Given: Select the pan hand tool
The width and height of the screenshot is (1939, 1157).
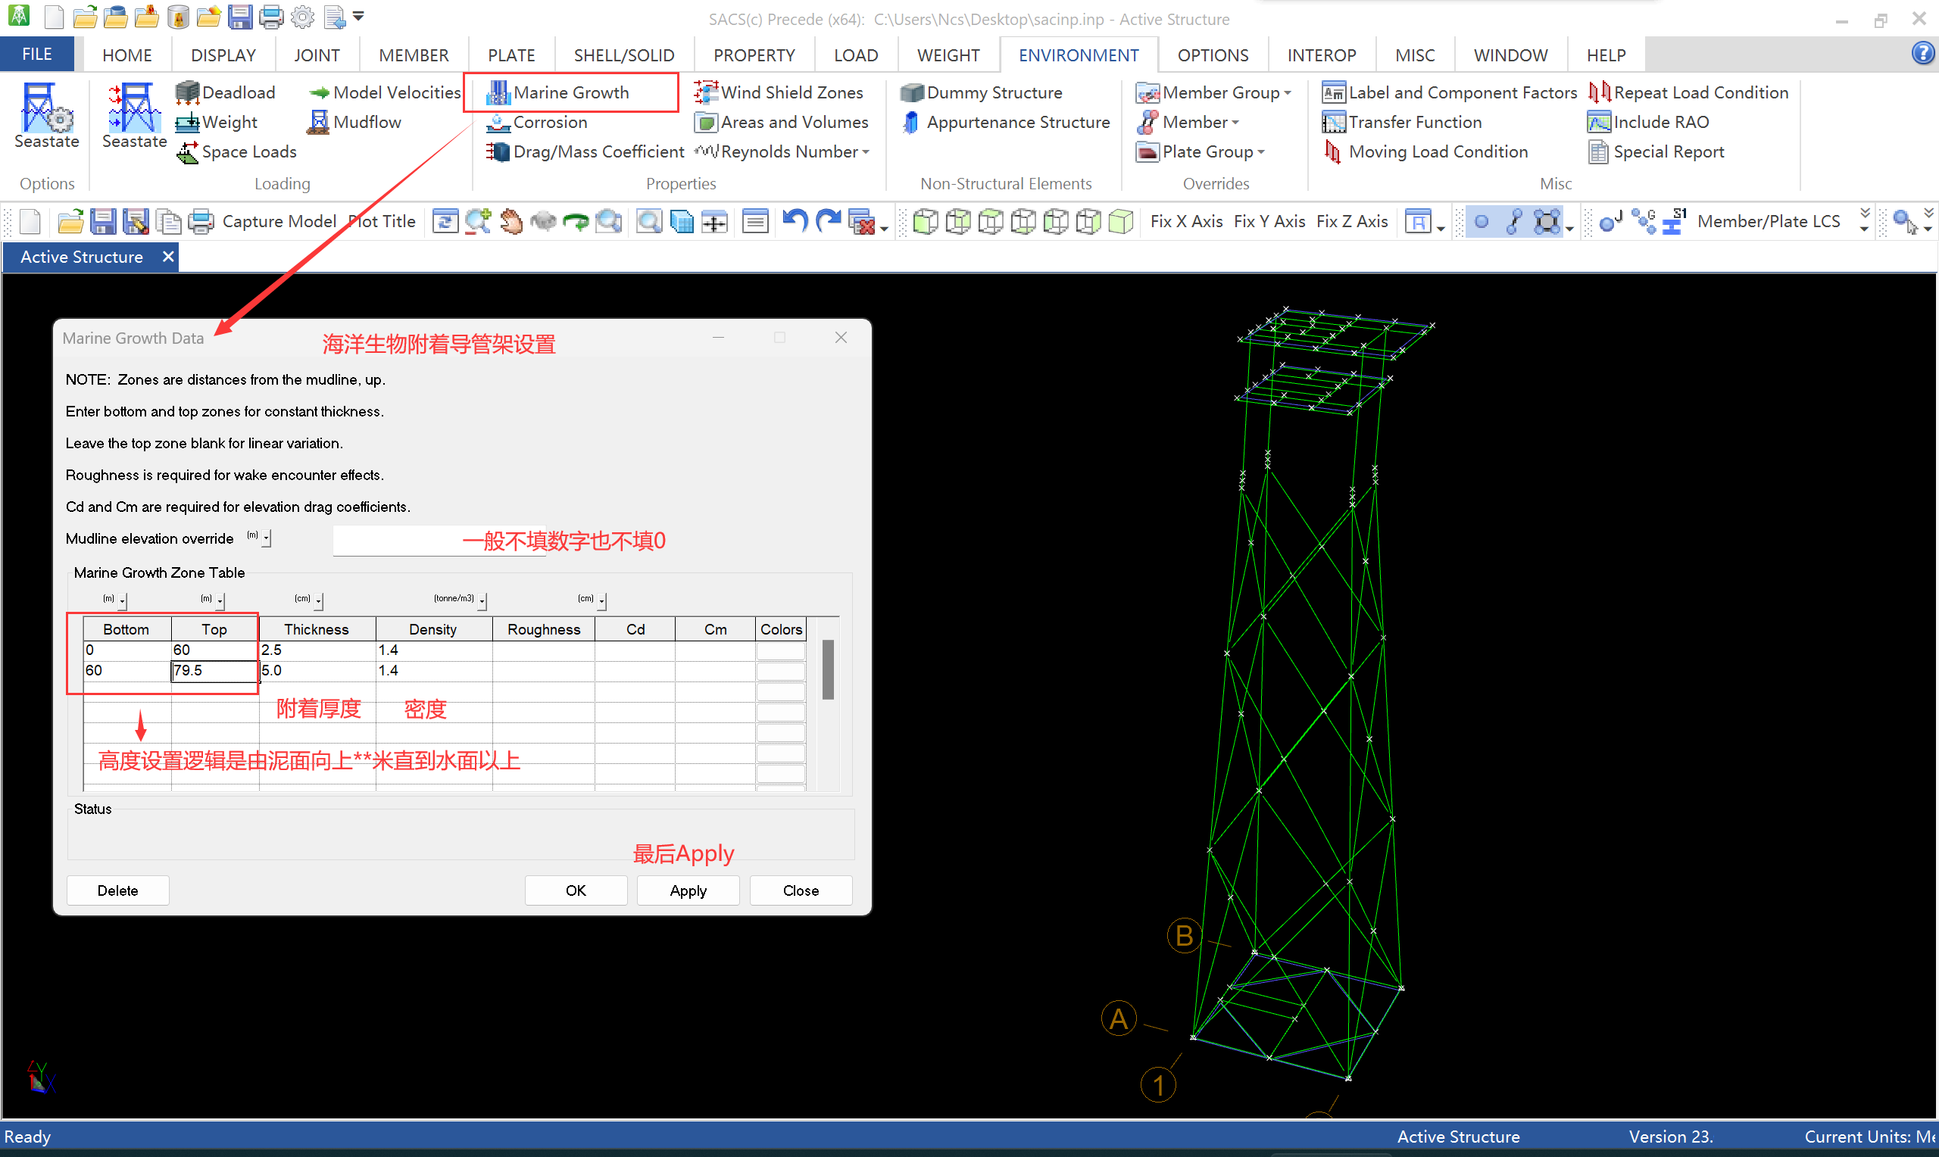Looking at the screenshot, I should coord(511,221).
